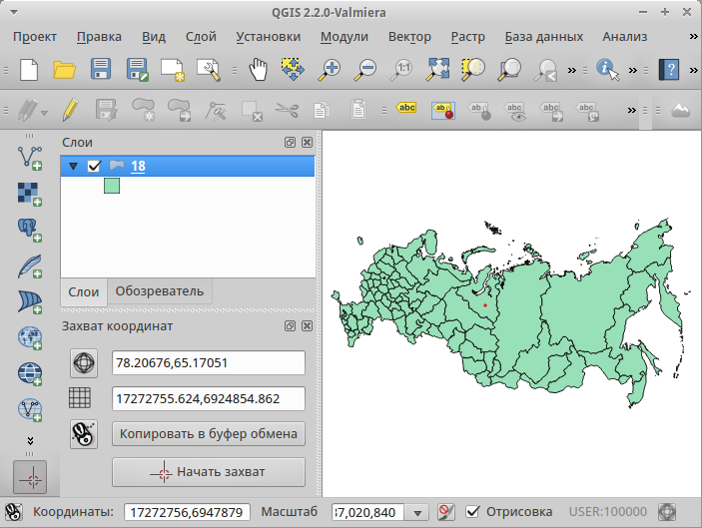Viewport: 702px width, 528px height.
Task: Switch to the Обозреватель tab
Action: coord(159,291)
